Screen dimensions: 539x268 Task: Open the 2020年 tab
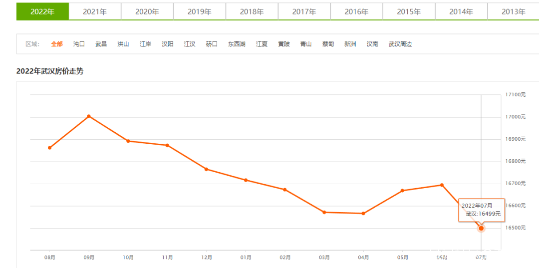click(147, 11)
